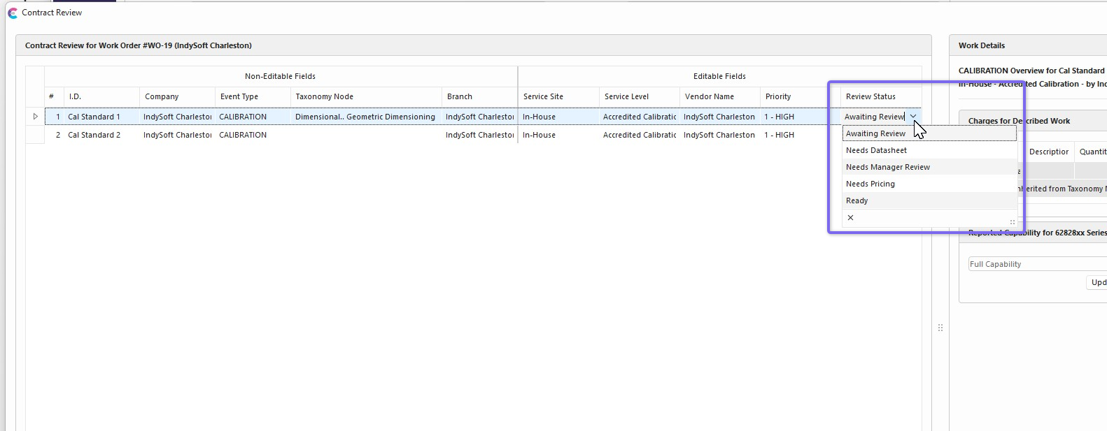The width and height of the screenshot is (1107, 431).
Task: Expand the Cal Standard 1 row
Action: tap(35, 117)
